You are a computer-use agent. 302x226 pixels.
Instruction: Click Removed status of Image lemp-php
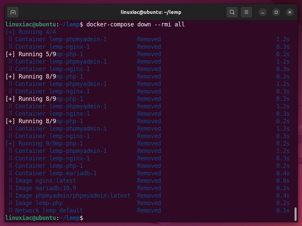149,203
